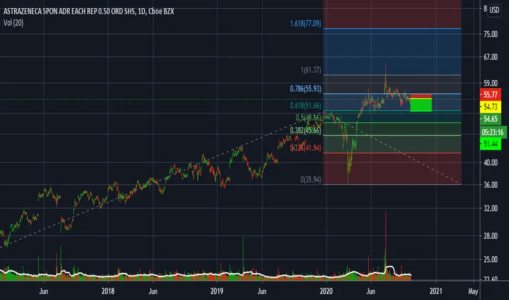Click the 25.00 price axis label
This screenshot has width=509, height=300.
[490, 260]
